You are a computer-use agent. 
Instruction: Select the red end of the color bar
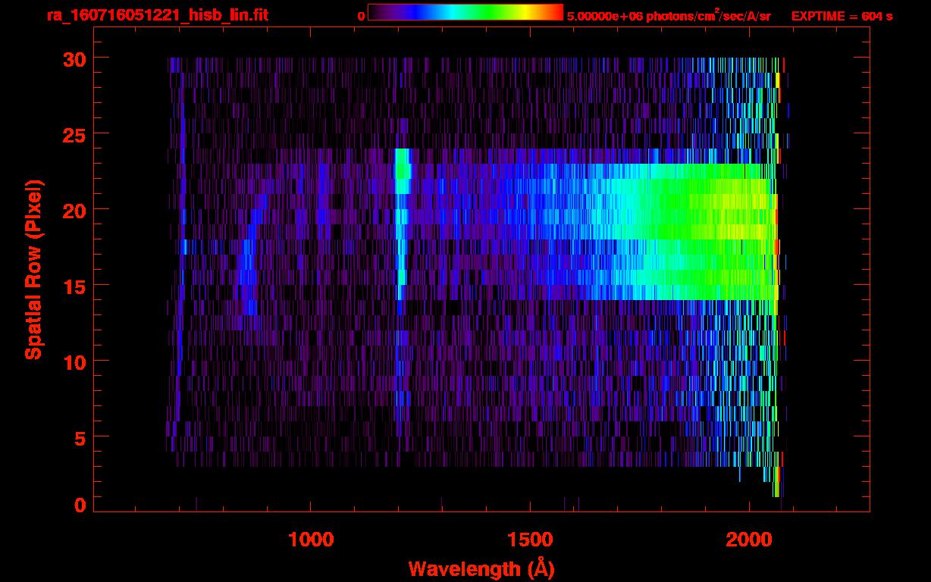click(555, 12)
